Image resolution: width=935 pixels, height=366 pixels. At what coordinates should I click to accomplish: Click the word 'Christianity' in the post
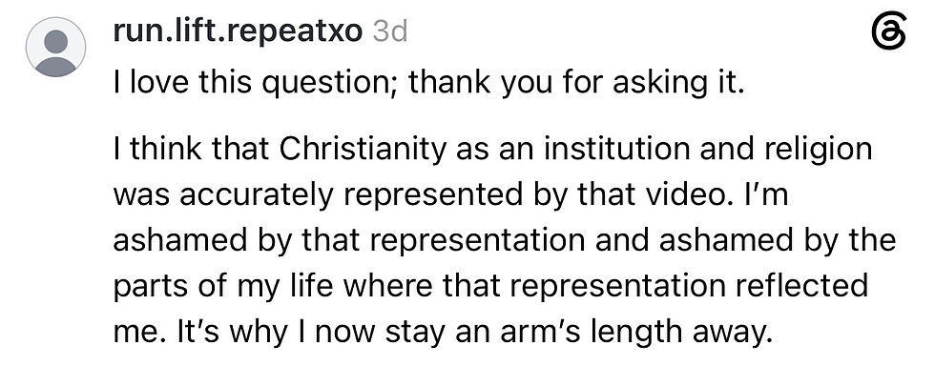pyautogui.click(x=362, y=151)
